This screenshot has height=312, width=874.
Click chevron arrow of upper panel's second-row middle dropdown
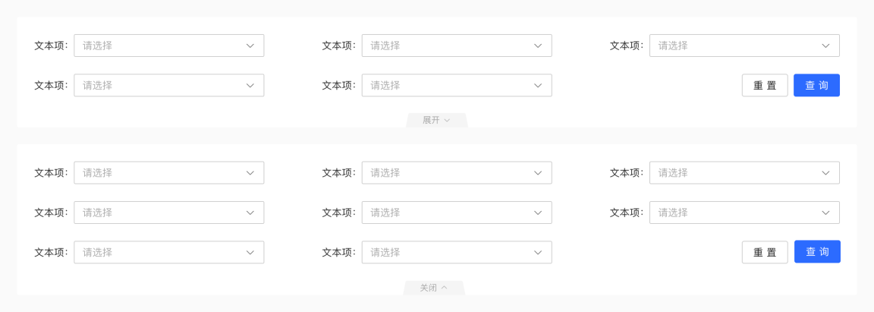(538, 85)
